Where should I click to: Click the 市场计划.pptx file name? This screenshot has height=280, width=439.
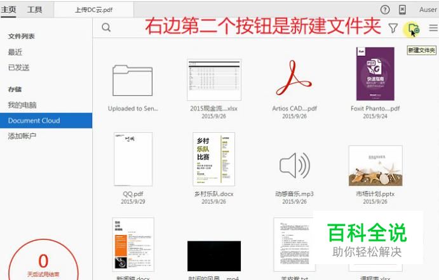[375, 194]
